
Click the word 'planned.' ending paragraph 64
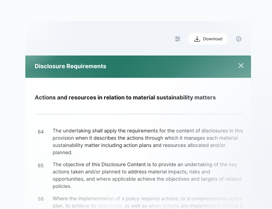click(63, 153)
